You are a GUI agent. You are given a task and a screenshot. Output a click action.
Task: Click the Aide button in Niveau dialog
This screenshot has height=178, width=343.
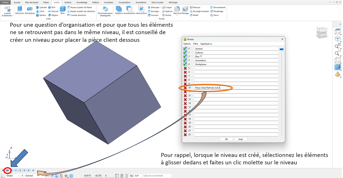coord(241,139)
